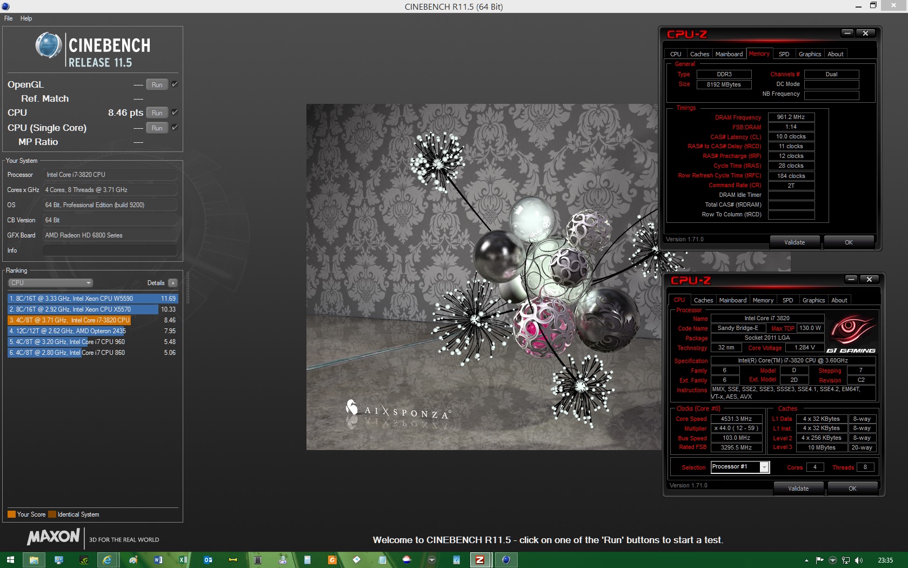
Task: Select ranking row AMD Opteron 2435
Action: tap(92, 331)
